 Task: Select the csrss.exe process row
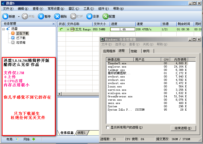(x=147, y=100)
